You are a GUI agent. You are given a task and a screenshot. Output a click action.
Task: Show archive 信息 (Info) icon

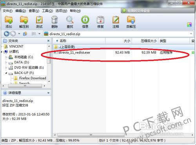pyautogui.click(x=85, y=22)
